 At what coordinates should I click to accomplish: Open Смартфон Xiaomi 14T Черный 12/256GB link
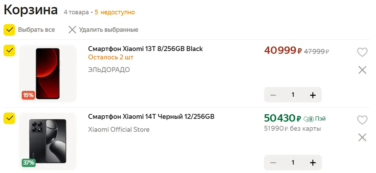click(x=151, y=116)
